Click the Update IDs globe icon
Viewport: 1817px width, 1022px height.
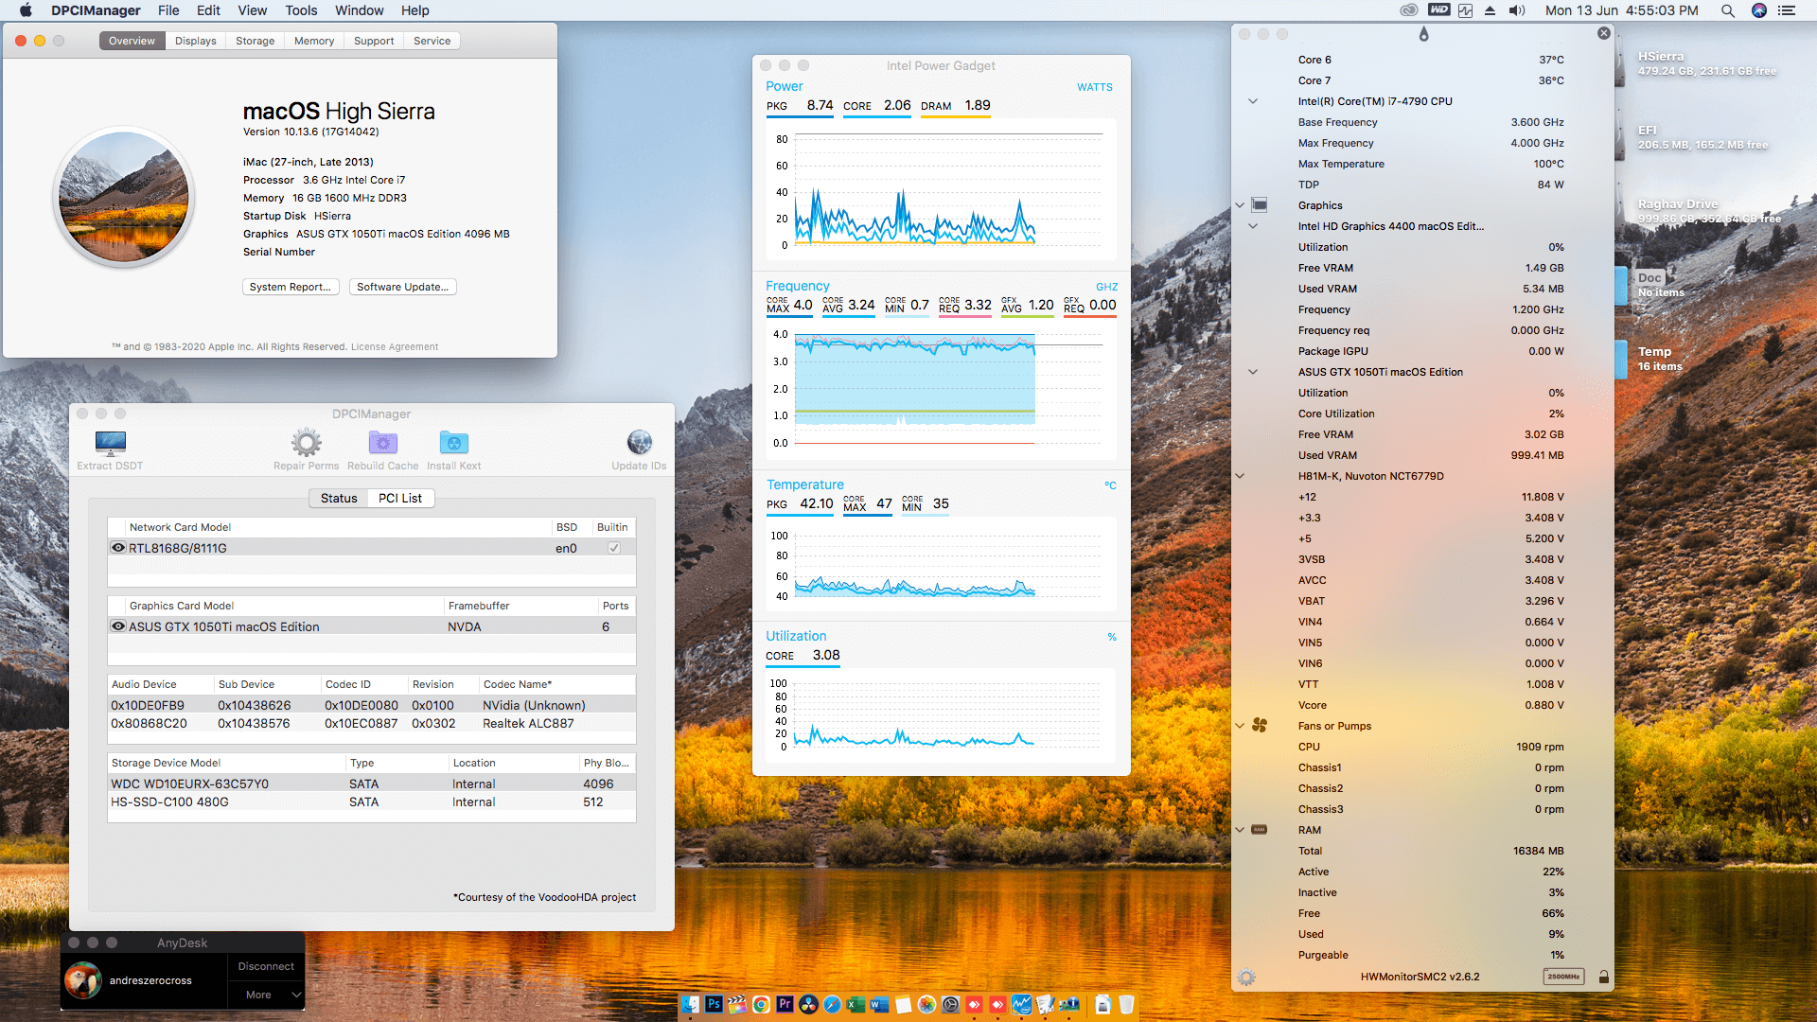[639, 442]
